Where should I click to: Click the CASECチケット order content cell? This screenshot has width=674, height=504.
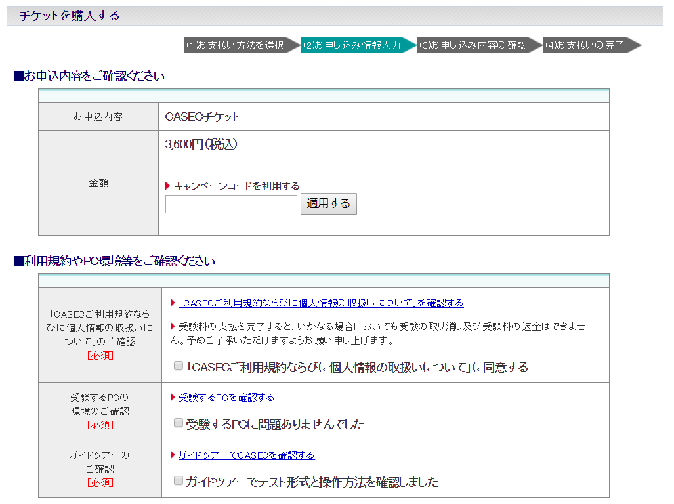[203, 117]
